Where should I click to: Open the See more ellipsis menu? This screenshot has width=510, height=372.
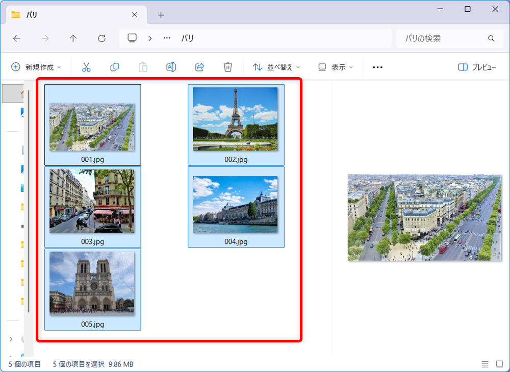click(377, 67)
